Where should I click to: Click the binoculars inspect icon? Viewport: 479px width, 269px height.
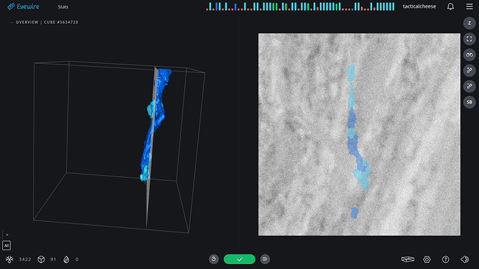coord(469,55)
